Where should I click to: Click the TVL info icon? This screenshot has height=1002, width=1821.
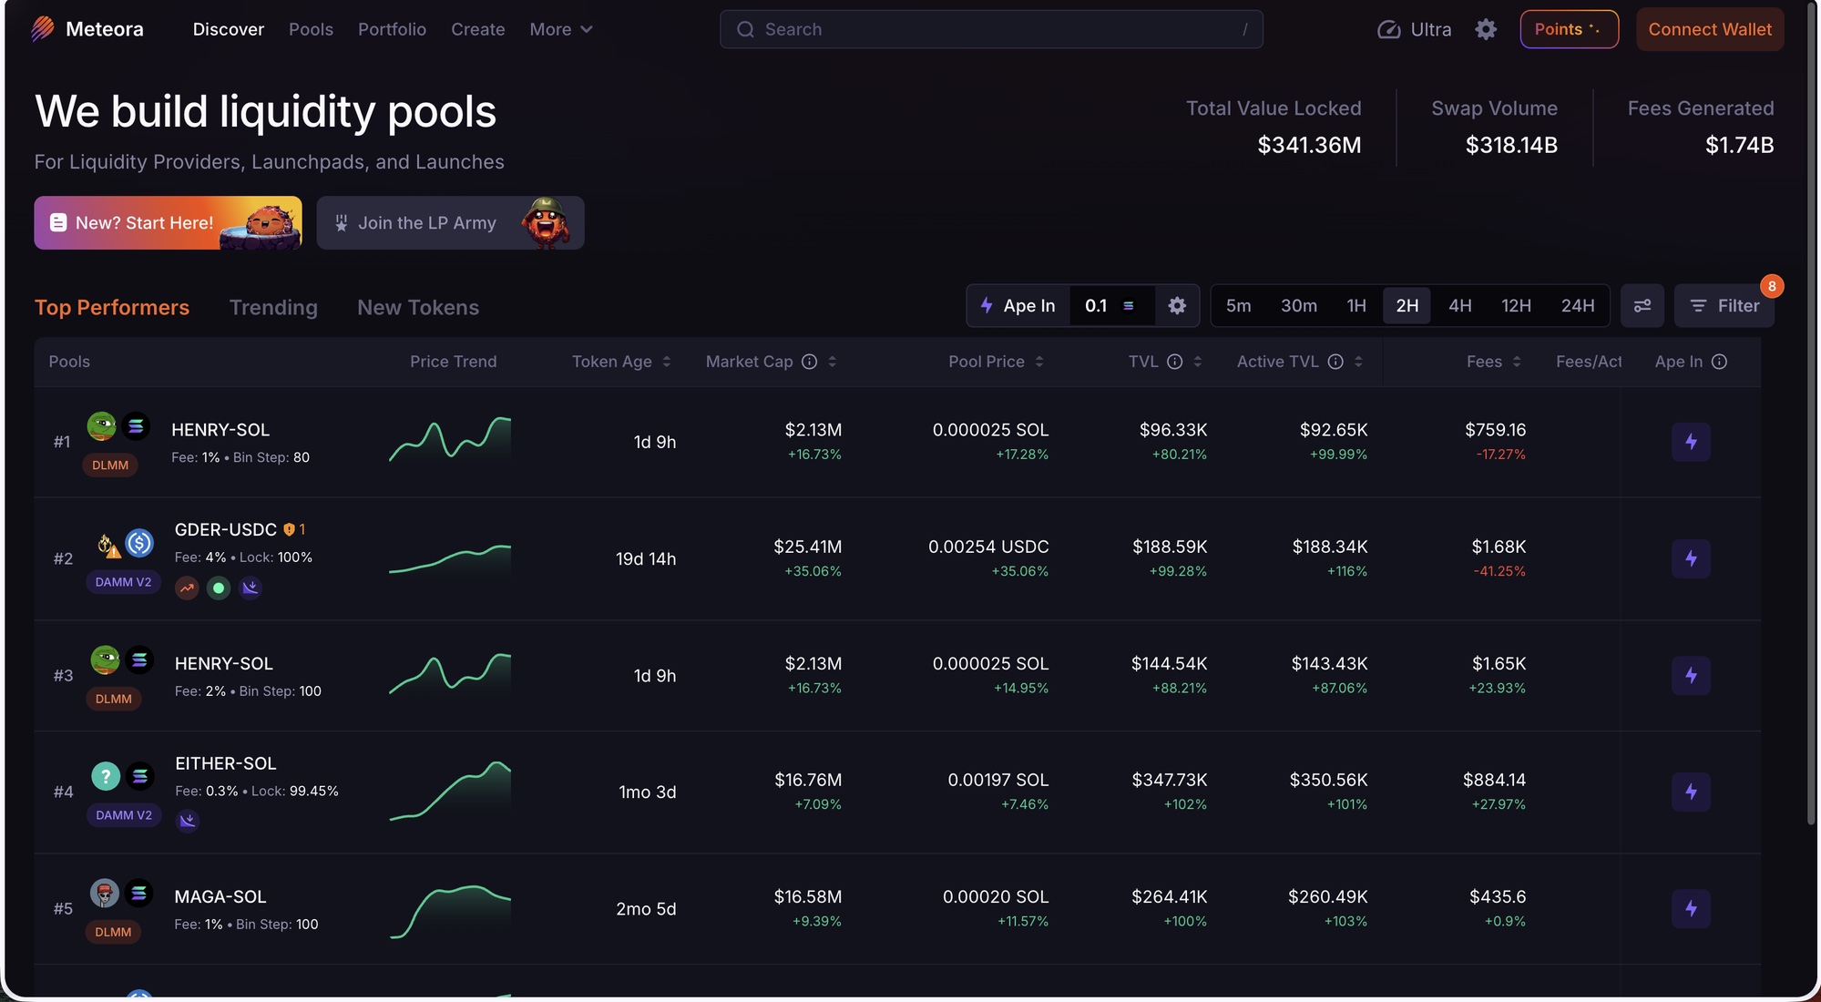click(1175, 362)
